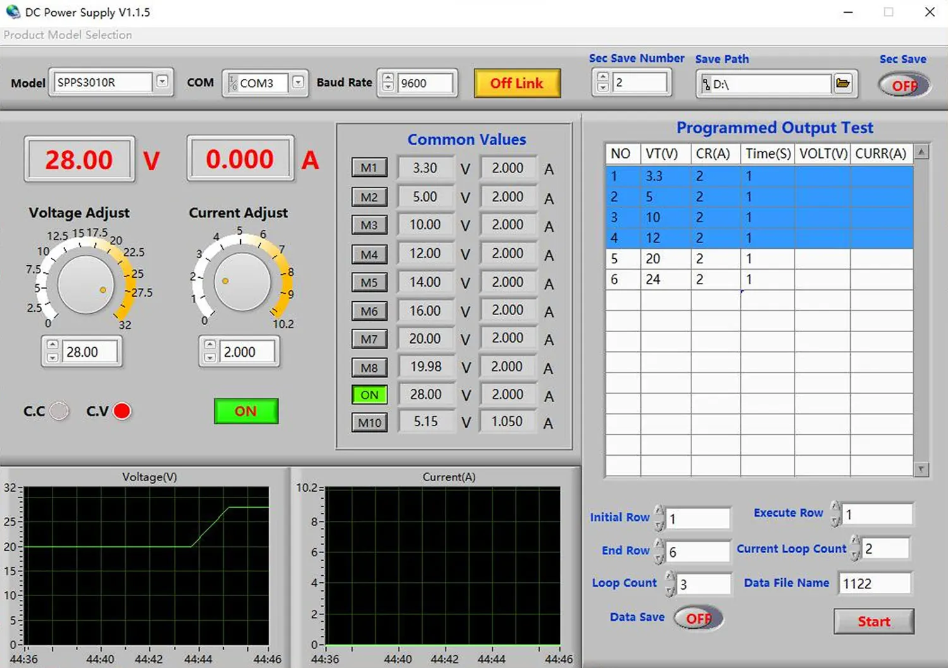The height and width of the screenshot is (668, 948).
Task: Click the Baud Rate stepper arrows
Action: [x=388, y=83]
